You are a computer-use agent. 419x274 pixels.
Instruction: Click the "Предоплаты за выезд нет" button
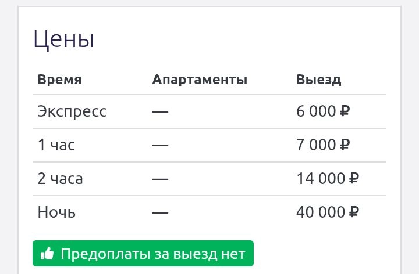(143, 254)
